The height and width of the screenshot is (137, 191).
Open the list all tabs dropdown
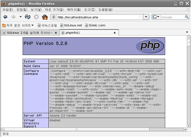(x=187, y=32)
